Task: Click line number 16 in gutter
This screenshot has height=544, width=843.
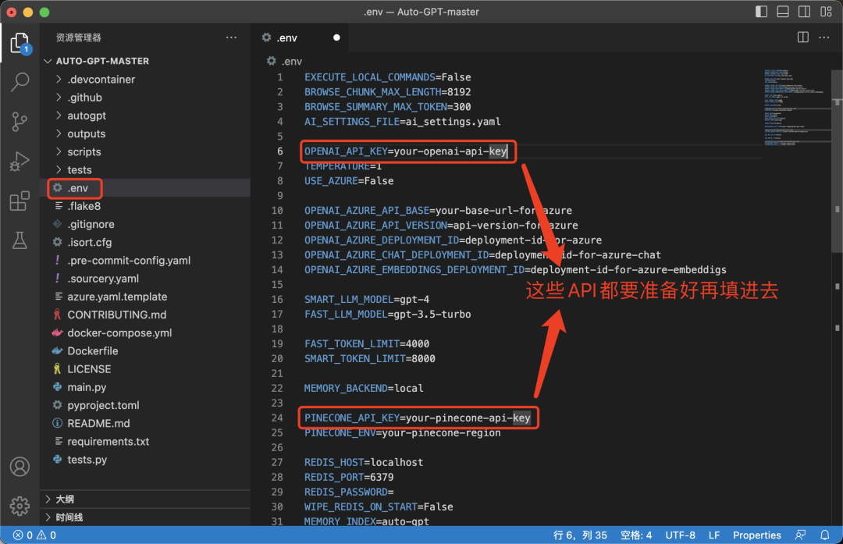Action: point(277,300)
